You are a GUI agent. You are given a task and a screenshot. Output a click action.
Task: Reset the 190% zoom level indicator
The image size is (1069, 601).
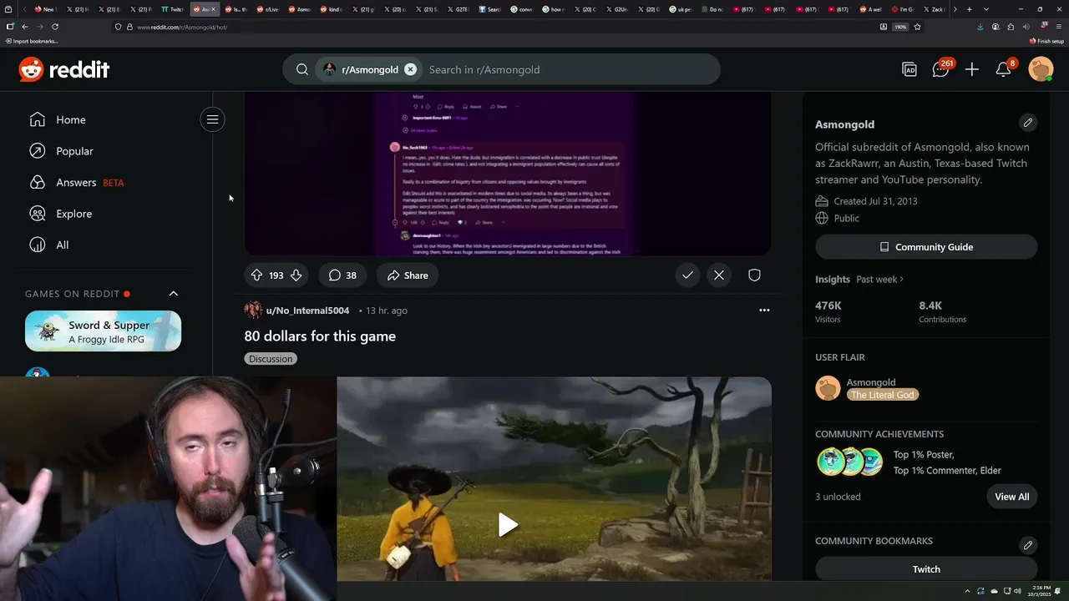[900, 27]
